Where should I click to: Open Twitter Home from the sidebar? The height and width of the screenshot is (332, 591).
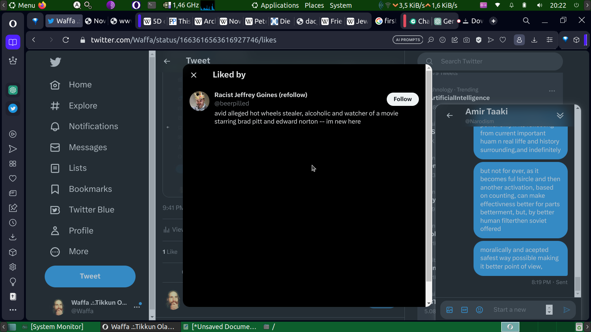[71, 85]
